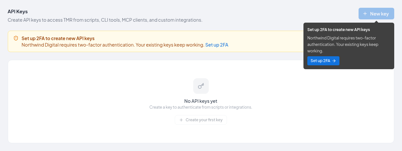This screenshot has height=151, width=402.
Task: Click the Northwind Digital text in the tooltip
Action: point(343,44)
